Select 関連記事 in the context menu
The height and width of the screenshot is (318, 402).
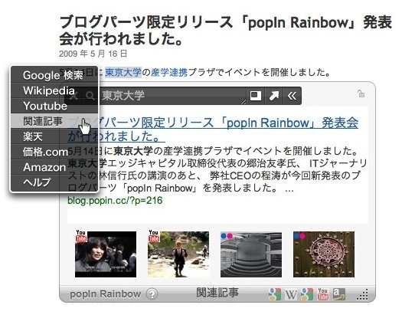[x=54, y=121]
